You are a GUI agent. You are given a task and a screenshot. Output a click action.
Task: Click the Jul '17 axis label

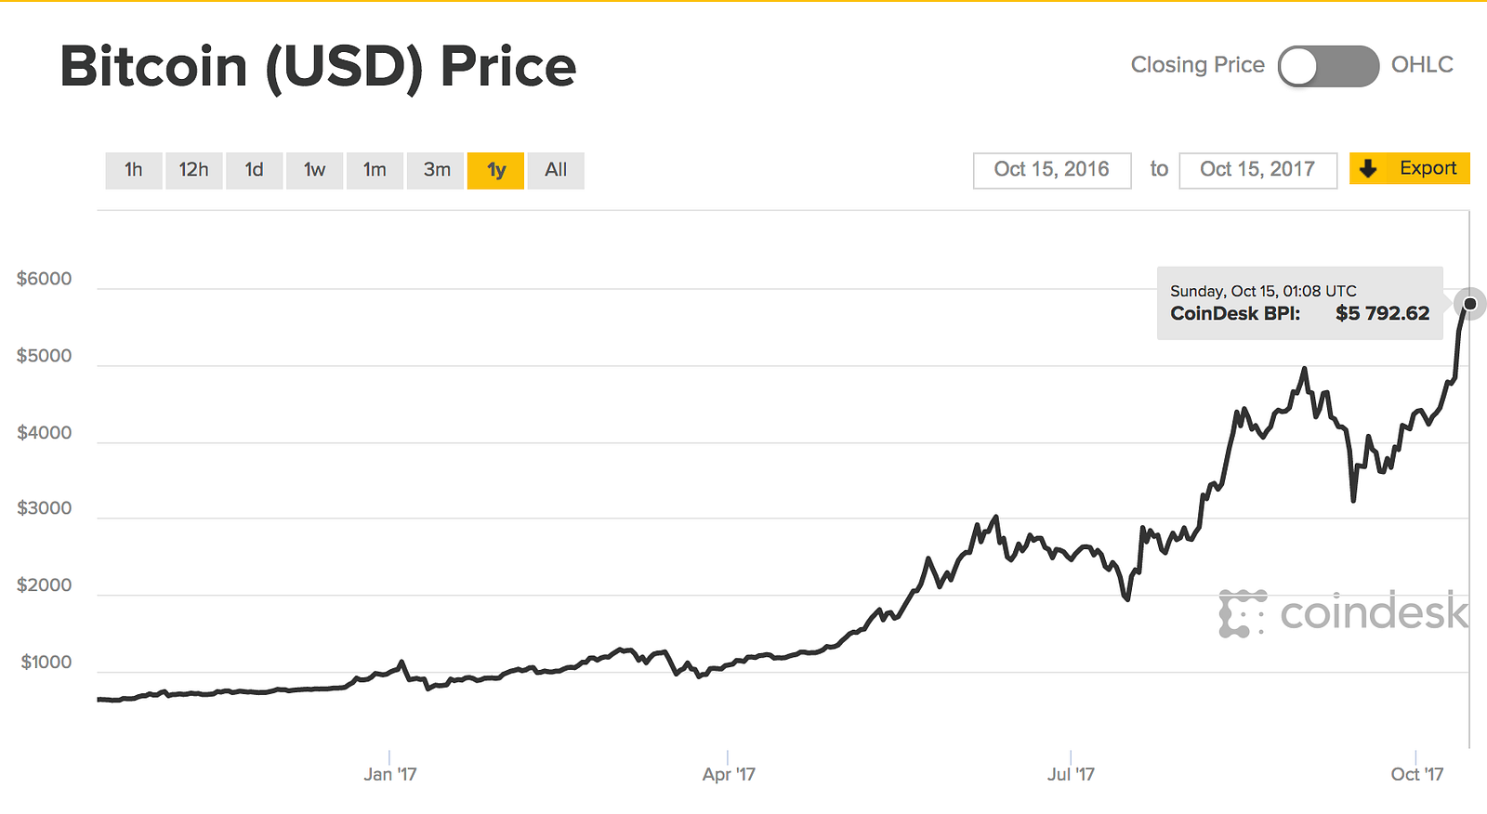tap(1071, 774)
